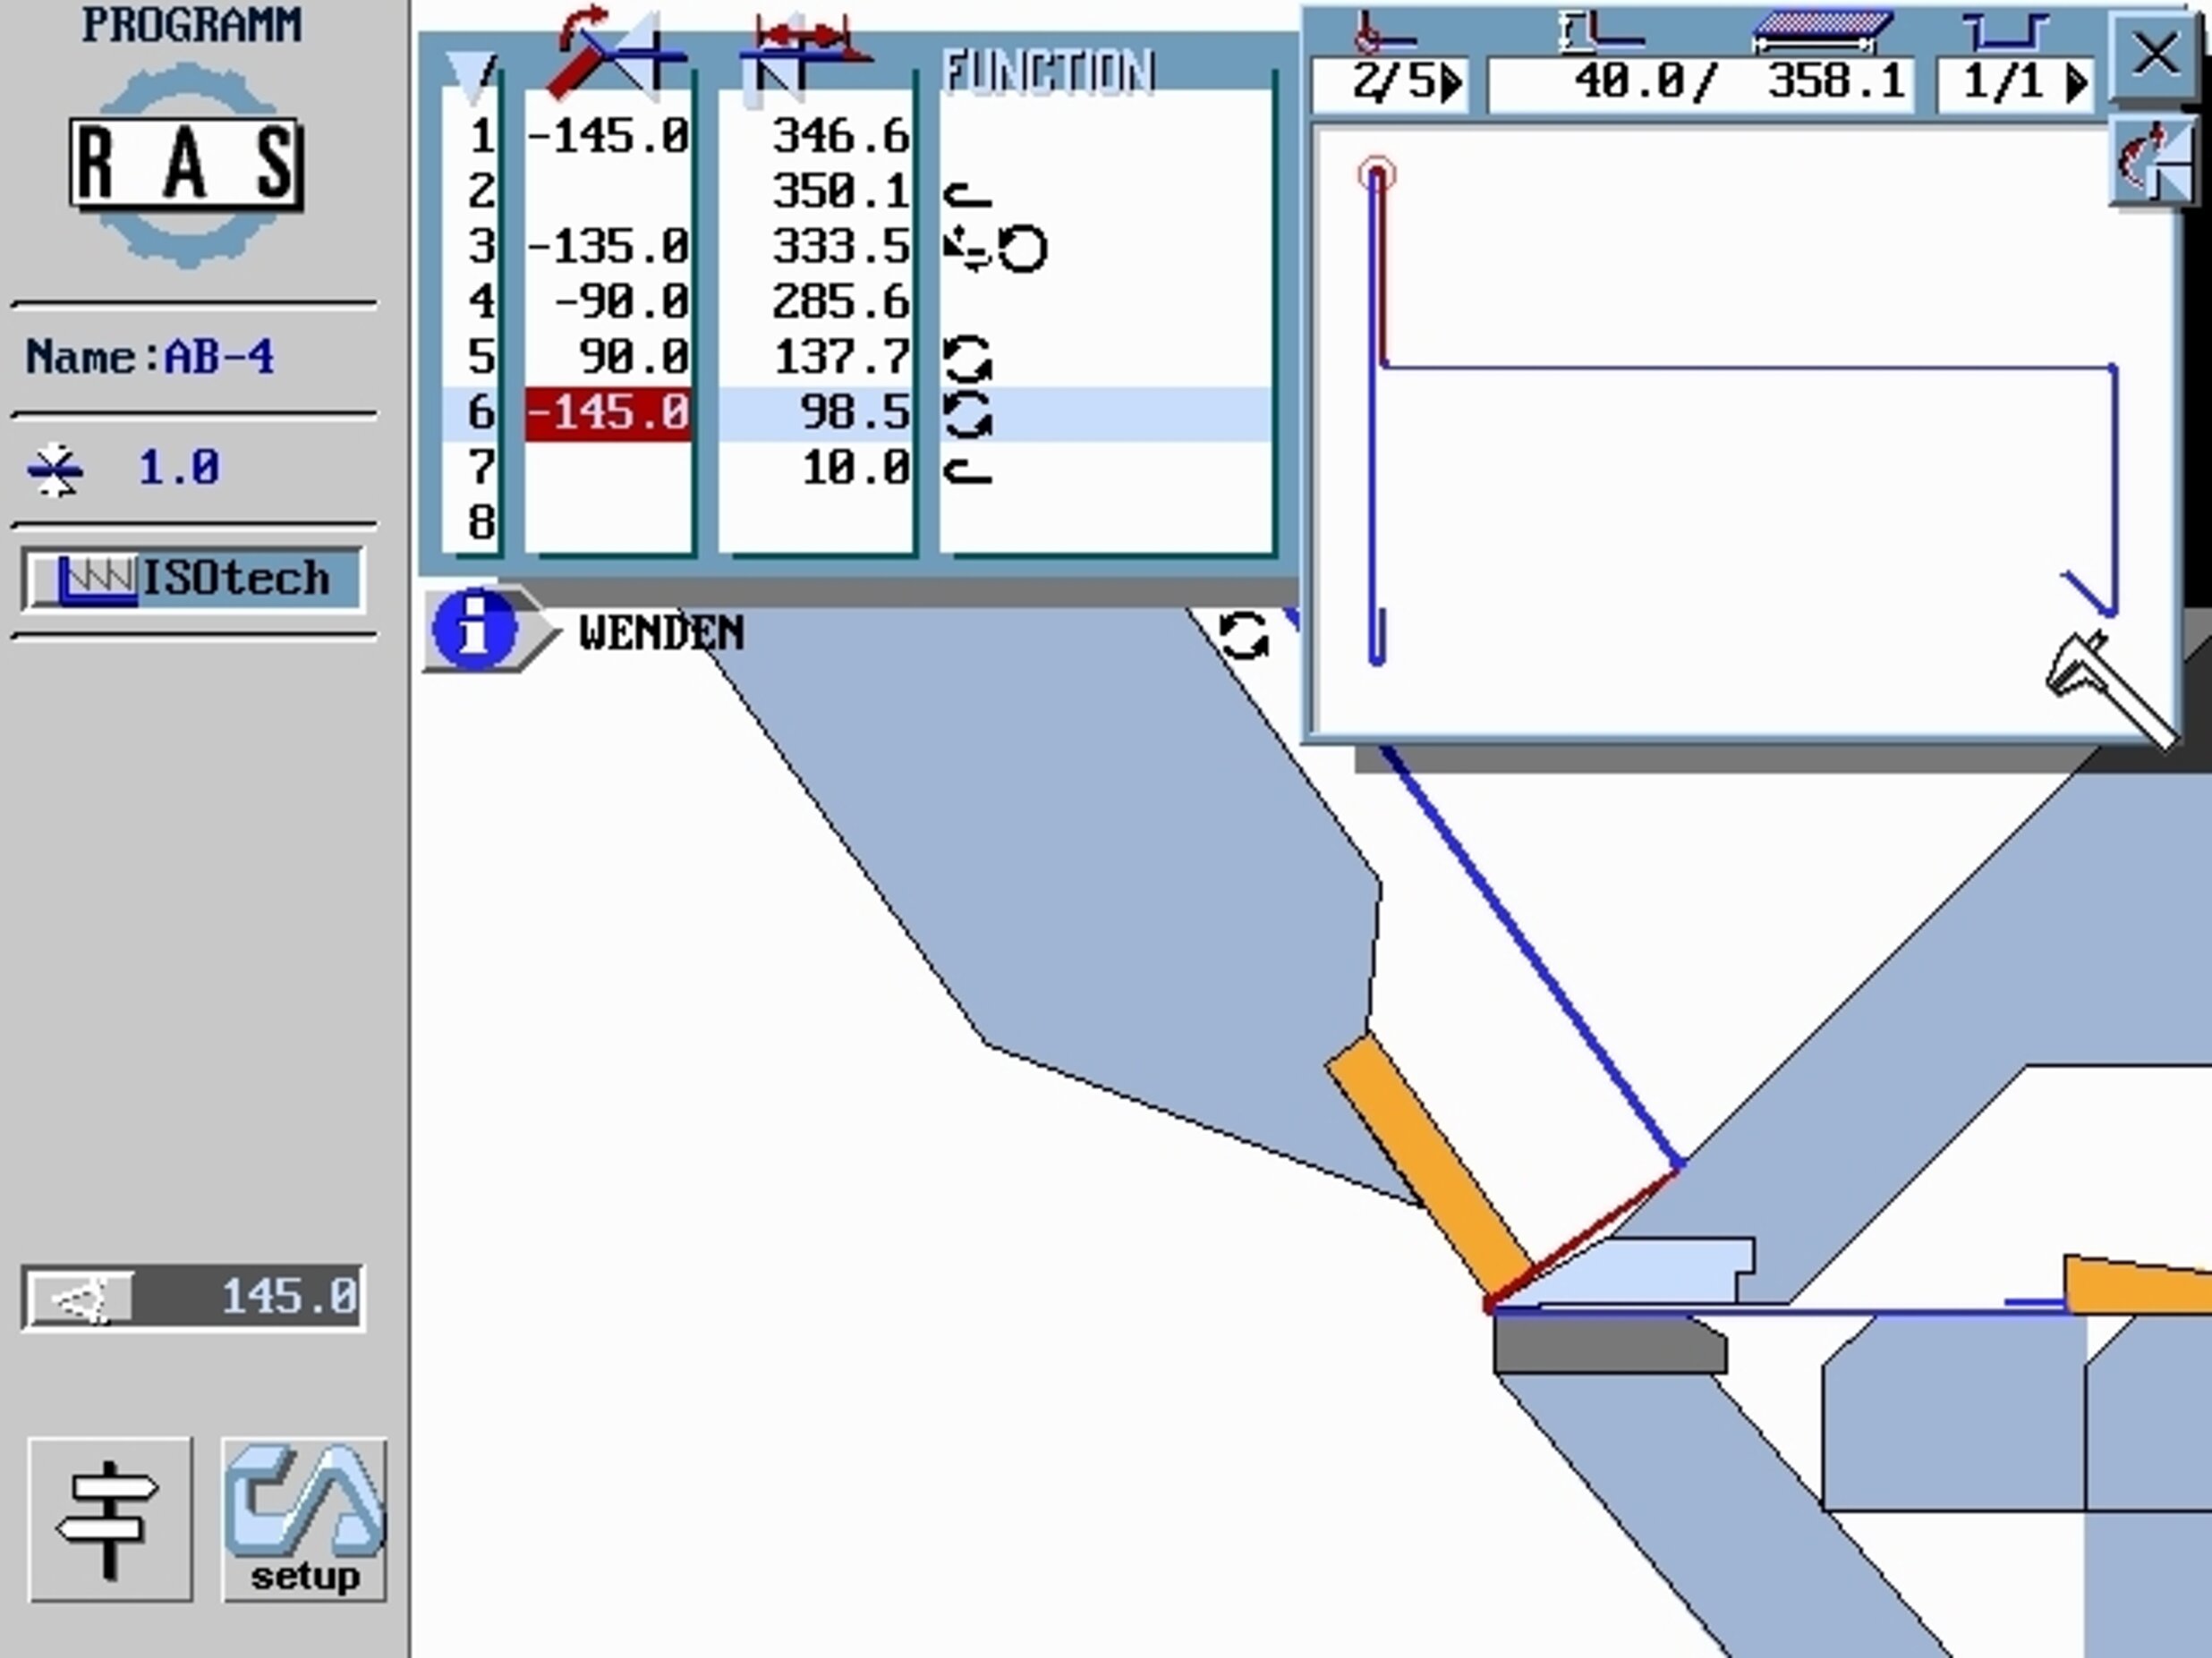Click the 145.0 angle indicator bar

coord(193,1298)
